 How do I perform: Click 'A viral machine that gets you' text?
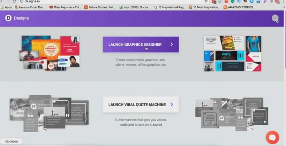tap(140, 122)
